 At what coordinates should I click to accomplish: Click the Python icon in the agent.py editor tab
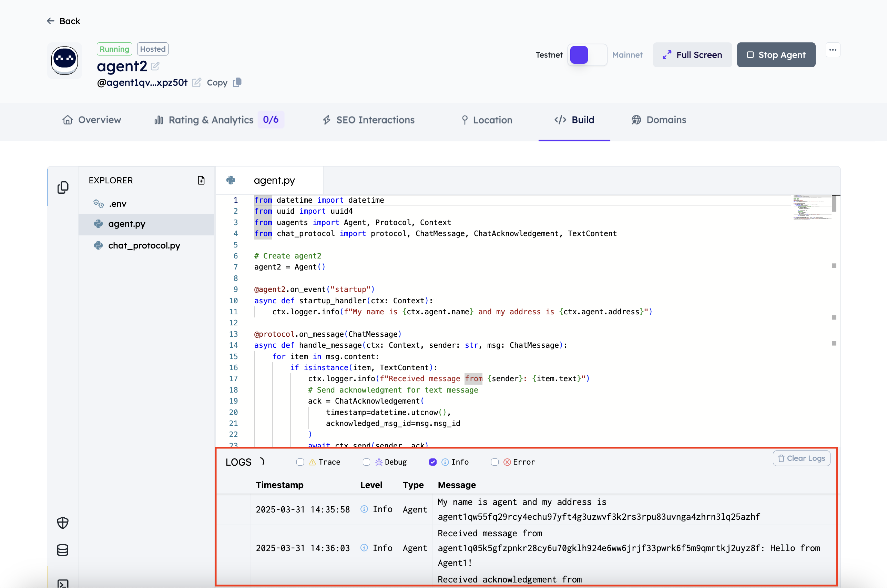231,180
